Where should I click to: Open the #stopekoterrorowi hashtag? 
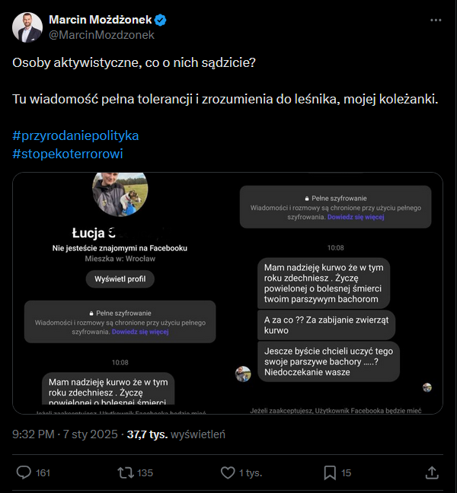[68, 154]
